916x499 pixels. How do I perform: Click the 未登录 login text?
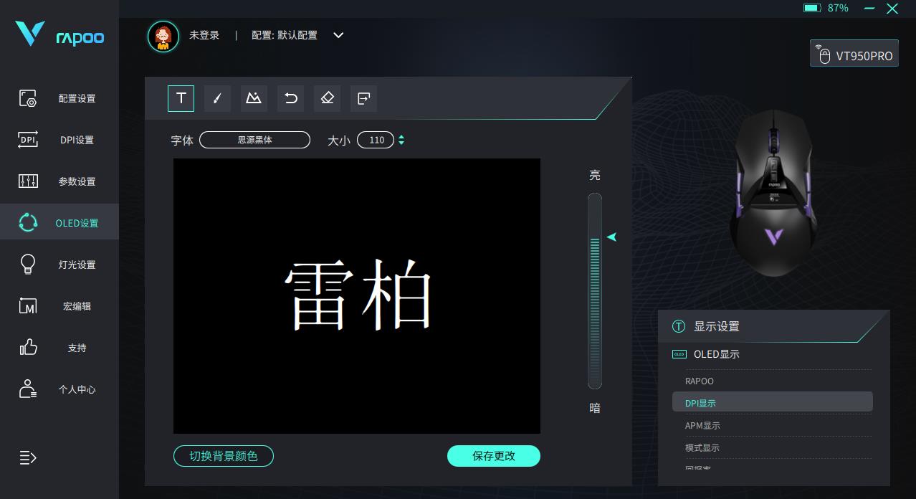point(204,35)
